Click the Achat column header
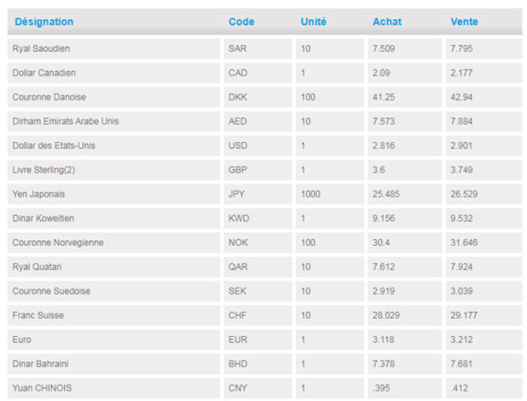This screenshot has width=527, height=401. tap(387, 22)
